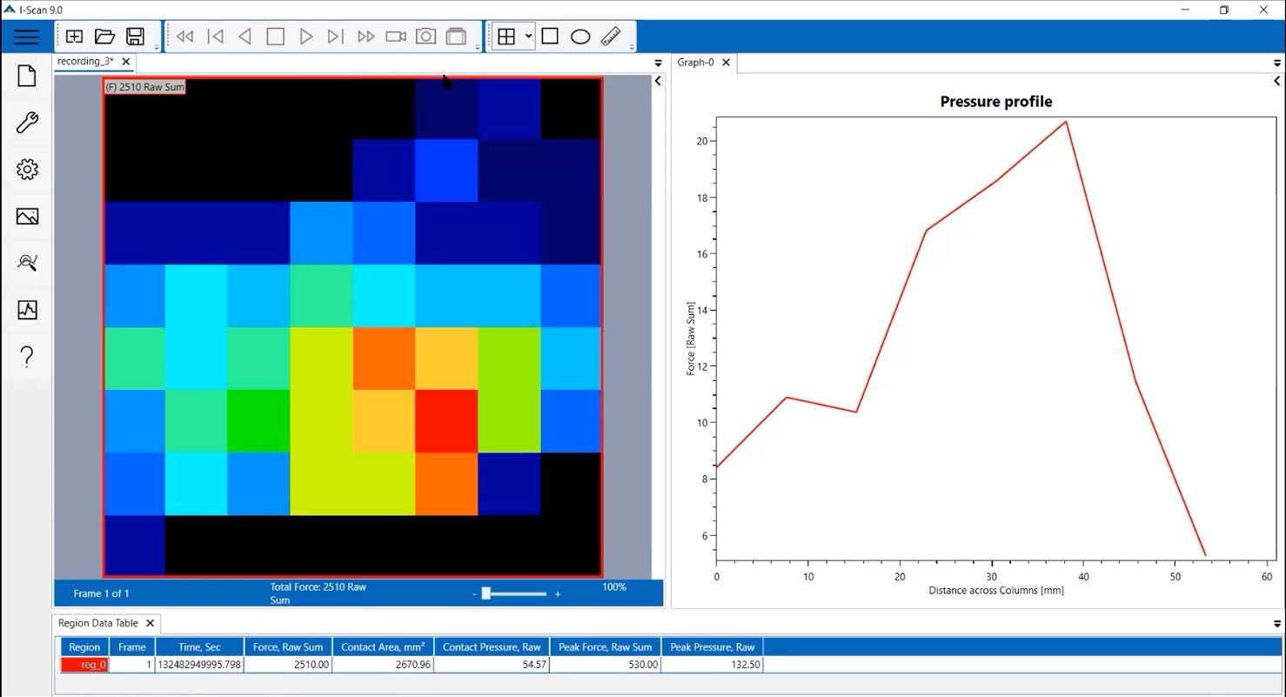Collapse the Graph-0 panel side chevron
The width and height of the screenshot is (1286, 697).
click(1276, 81)
